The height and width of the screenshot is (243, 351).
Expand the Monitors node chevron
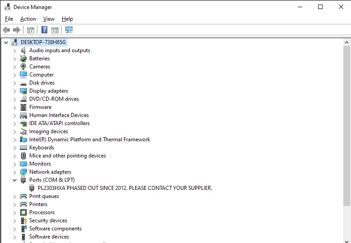14,164
